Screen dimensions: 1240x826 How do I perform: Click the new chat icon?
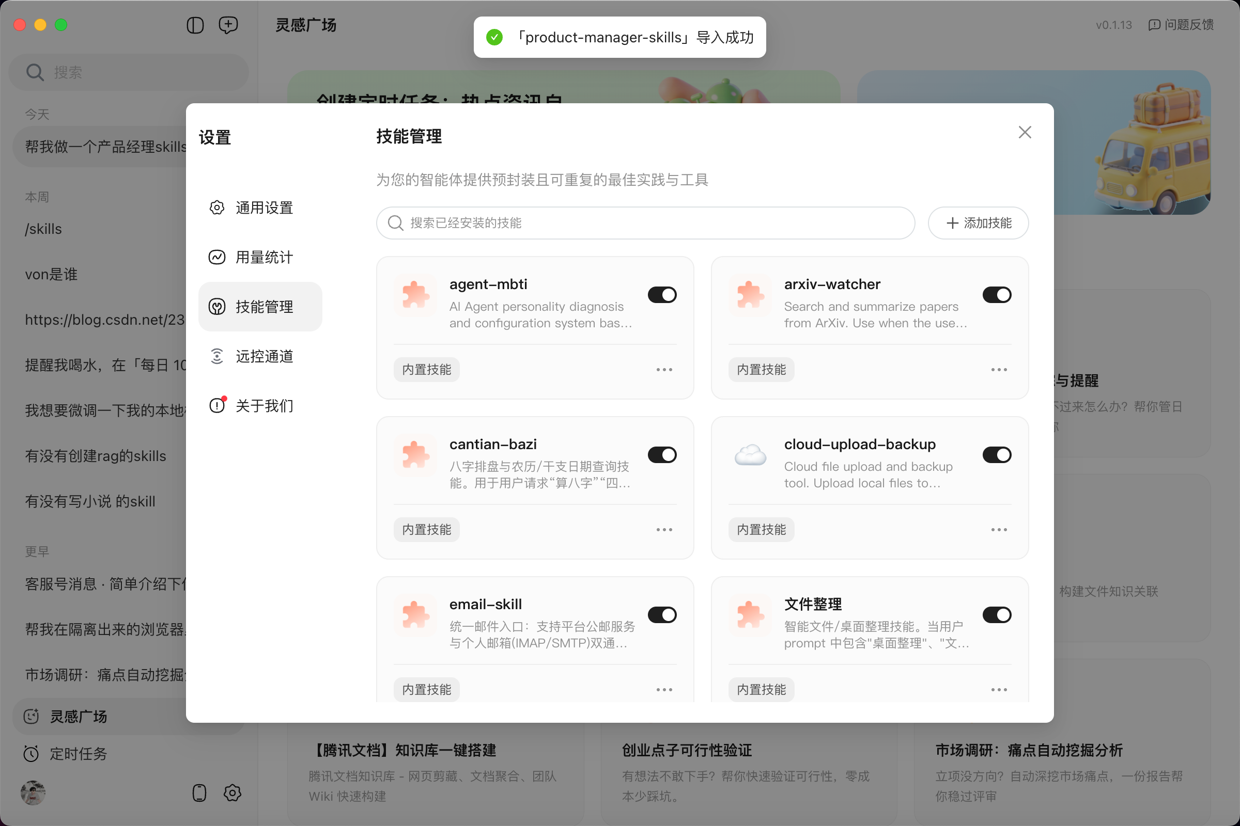click(228, 25)
